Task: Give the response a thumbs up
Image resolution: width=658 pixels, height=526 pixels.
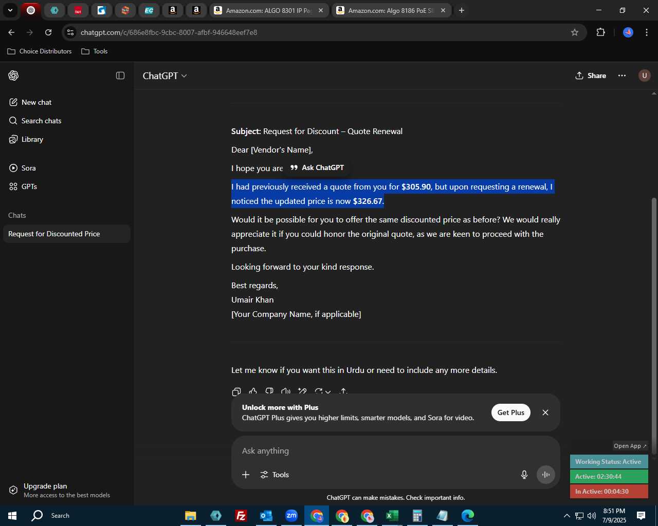Action: point(253,391)
